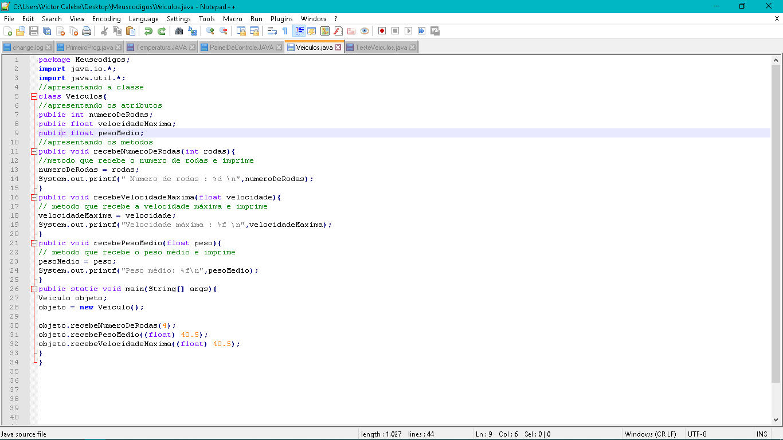Toggle Word wrap in the toolbar
Image resolution: width=783 pixels, height=440 pixels.
pyautogui.click(x=272, y=31)
